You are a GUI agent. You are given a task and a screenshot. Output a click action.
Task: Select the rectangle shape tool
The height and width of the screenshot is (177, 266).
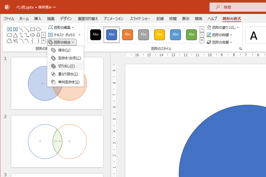click(32, 29)
